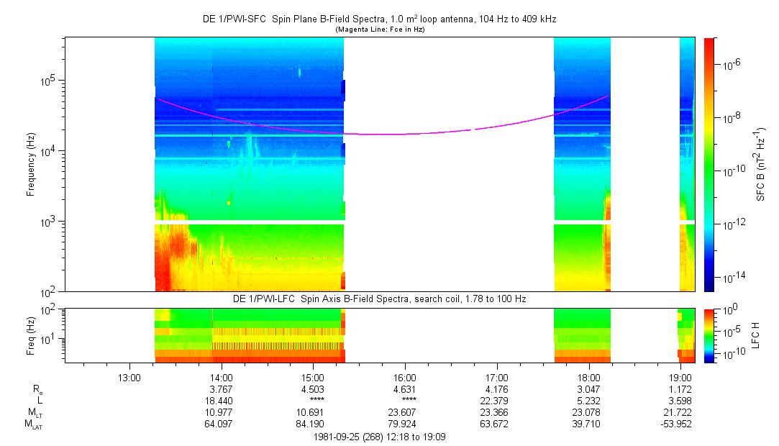Viewport: 779px width, 446px height.
Task: Select the 19:00 time axis tick label
Action: pyautogui.click(x=680, y=377)
